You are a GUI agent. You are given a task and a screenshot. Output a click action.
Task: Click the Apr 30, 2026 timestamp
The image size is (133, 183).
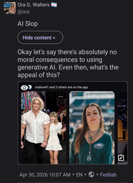tap(45, 175)
